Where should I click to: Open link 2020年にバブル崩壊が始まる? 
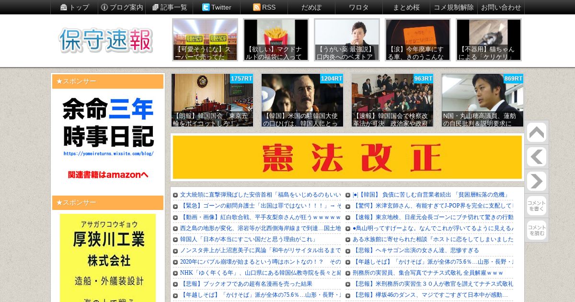260,262
